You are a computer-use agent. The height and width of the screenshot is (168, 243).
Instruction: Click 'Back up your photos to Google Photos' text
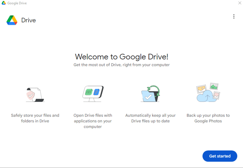[x=208, y=118]
